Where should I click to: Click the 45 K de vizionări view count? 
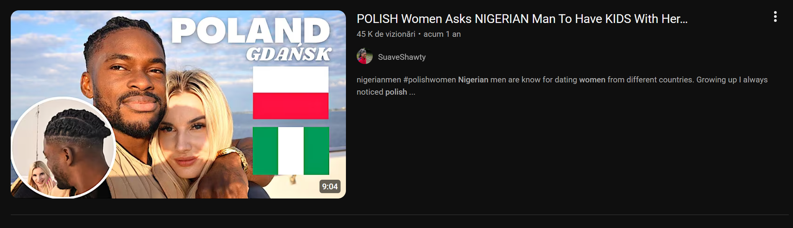point(386,34)
